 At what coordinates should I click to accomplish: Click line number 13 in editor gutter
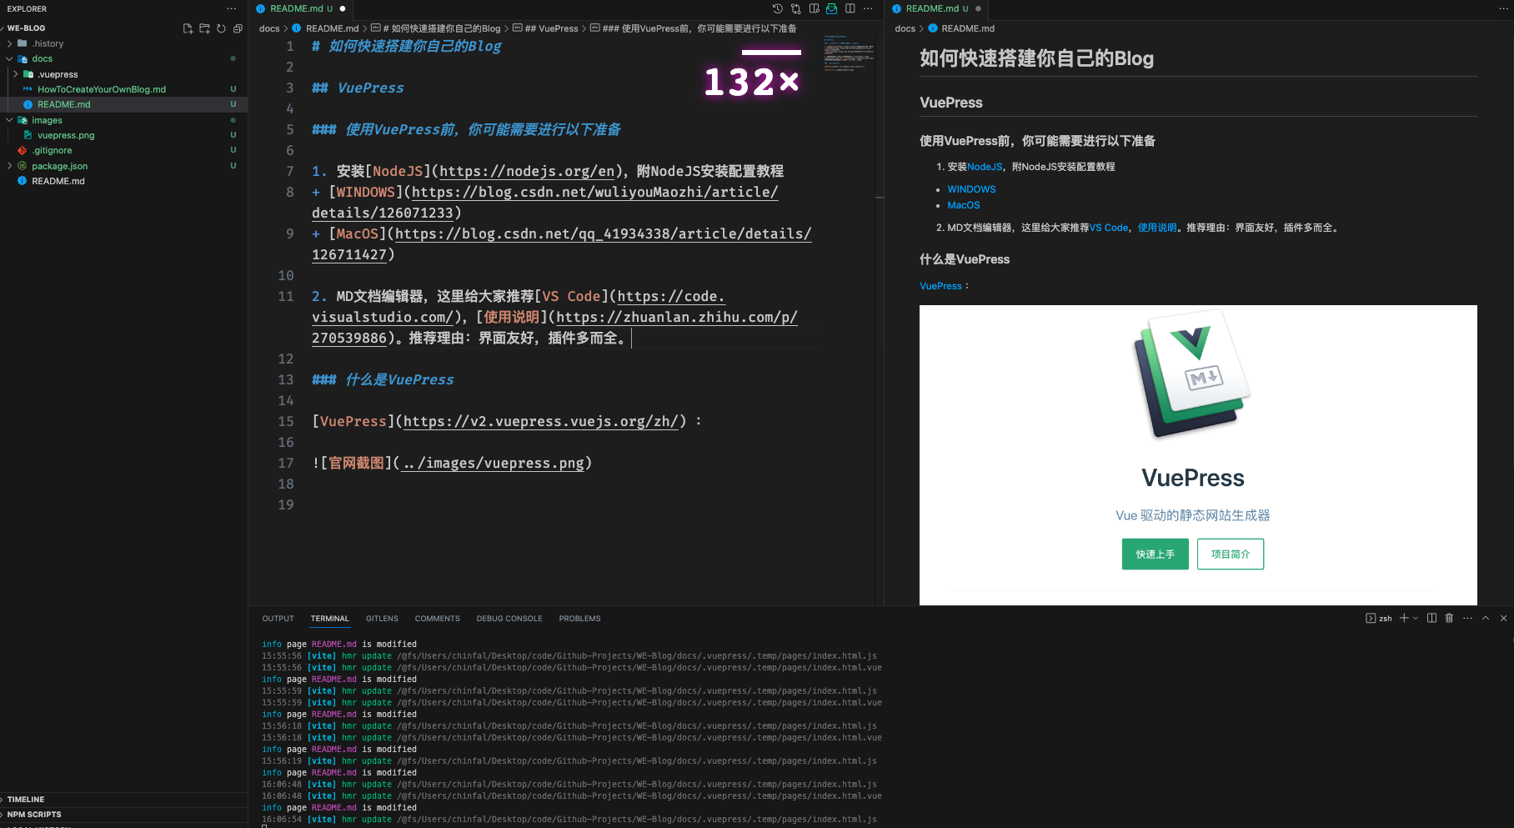286,379
